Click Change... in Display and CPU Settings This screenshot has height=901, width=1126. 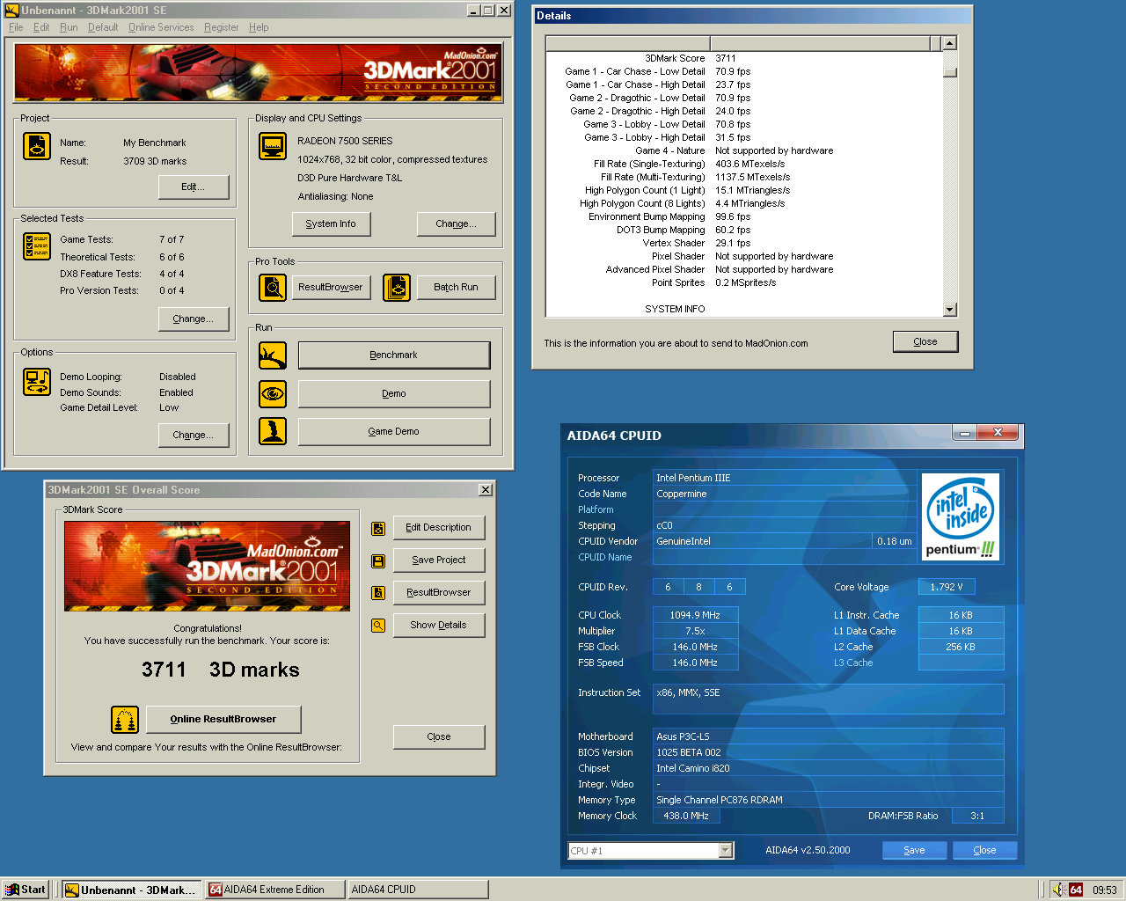[456, 223]
